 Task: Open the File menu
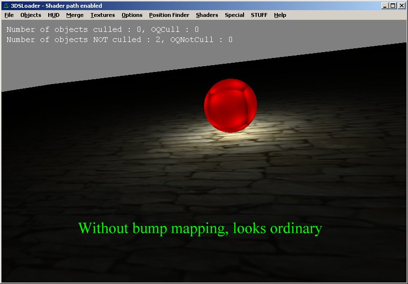click(x=9, y=15)
